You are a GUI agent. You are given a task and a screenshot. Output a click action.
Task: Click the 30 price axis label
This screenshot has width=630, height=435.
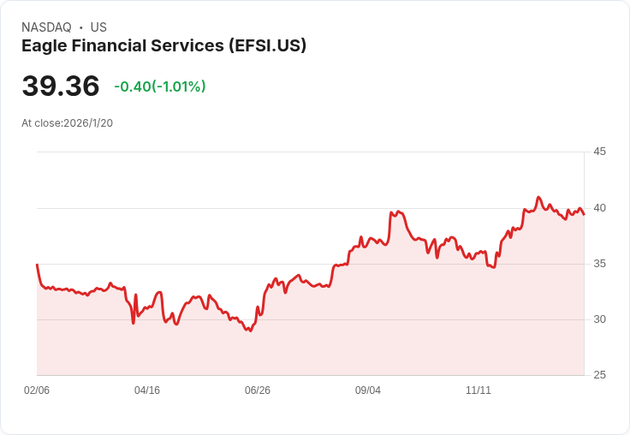599,319
